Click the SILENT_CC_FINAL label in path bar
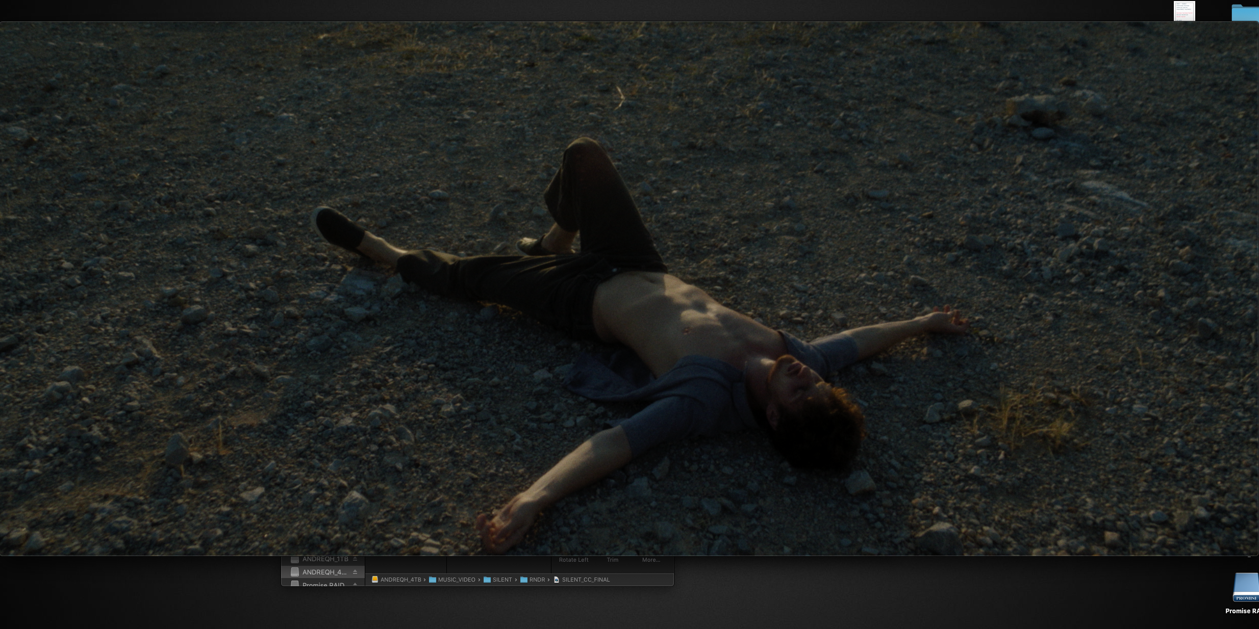 pos(586,580)
